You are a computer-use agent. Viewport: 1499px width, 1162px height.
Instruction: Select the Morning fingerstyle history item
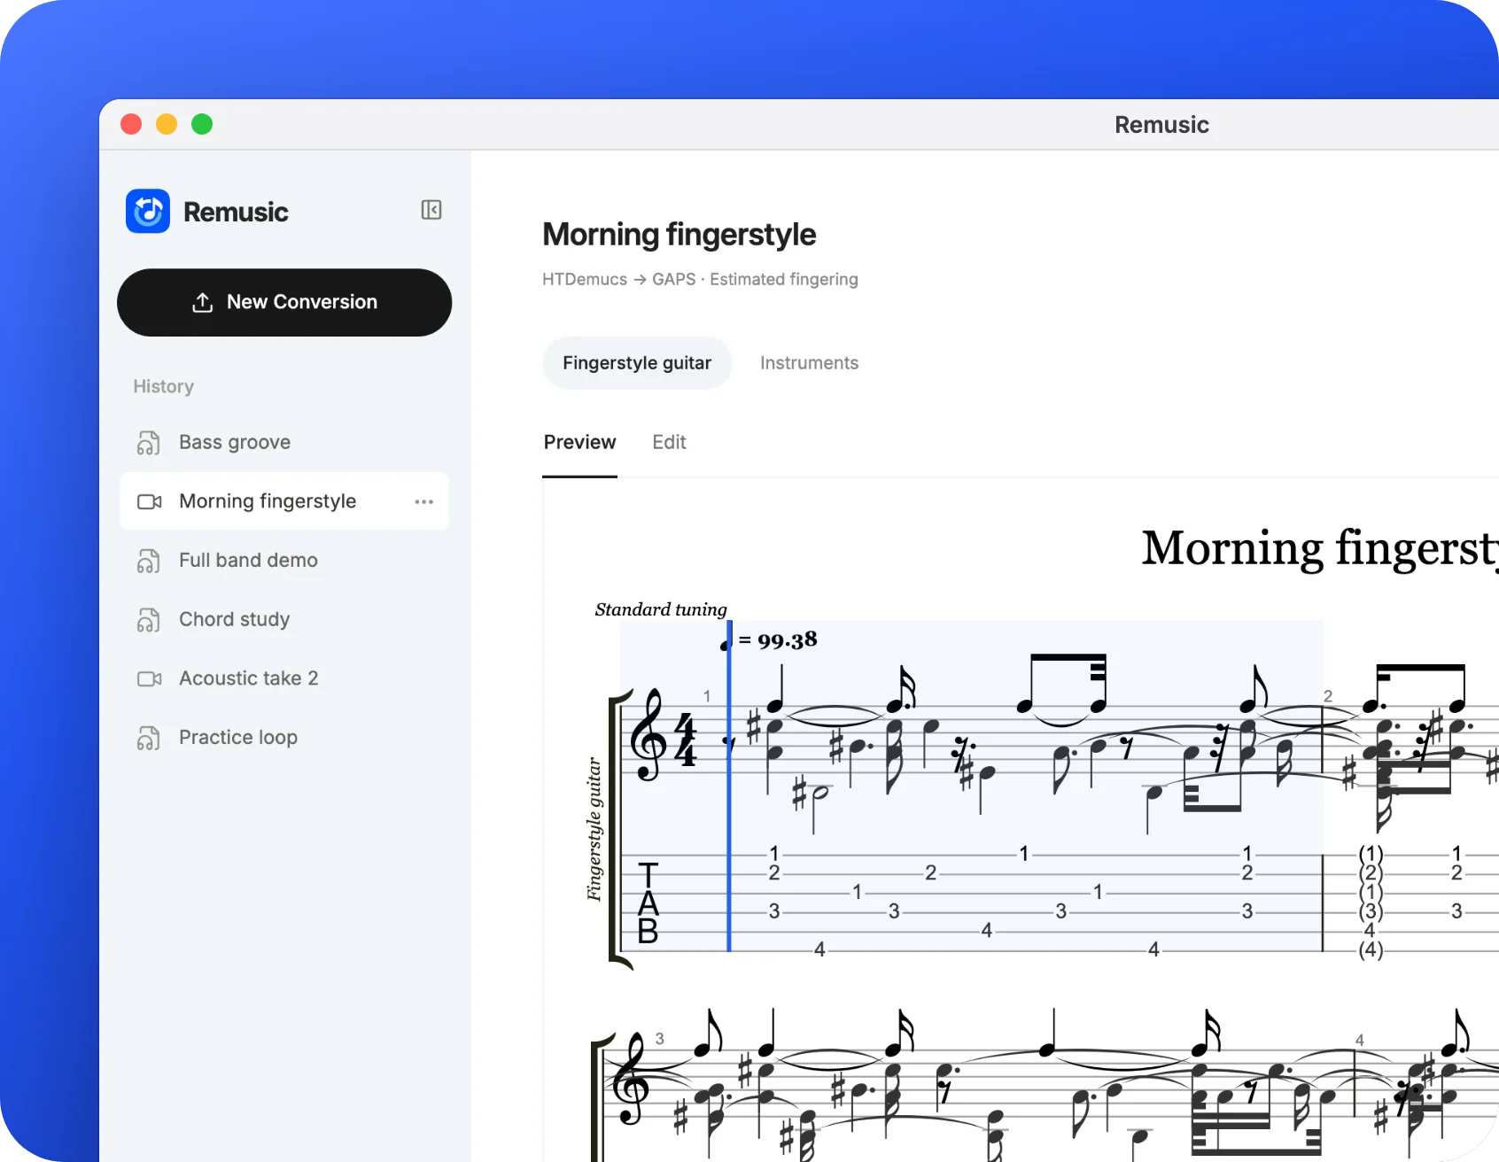pyautogui.click(x=284, y=501)
